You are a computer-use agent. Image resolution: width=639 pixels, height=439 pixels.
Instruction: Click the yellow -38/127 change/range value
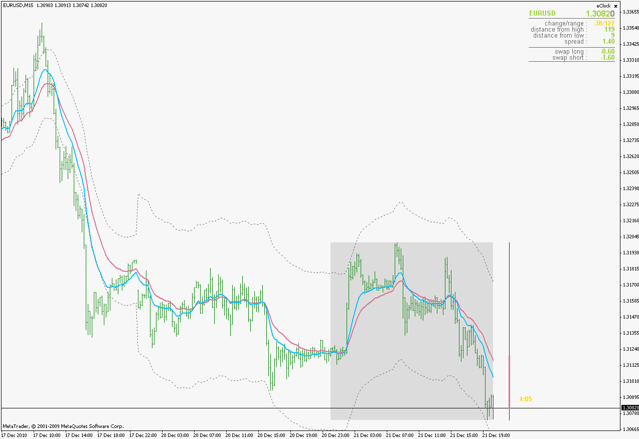[x=604, y=24]
